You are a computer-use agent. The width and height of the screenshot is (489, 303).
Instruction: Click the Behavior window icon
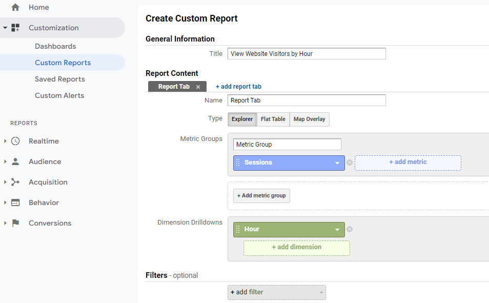[x=15, y=203]
